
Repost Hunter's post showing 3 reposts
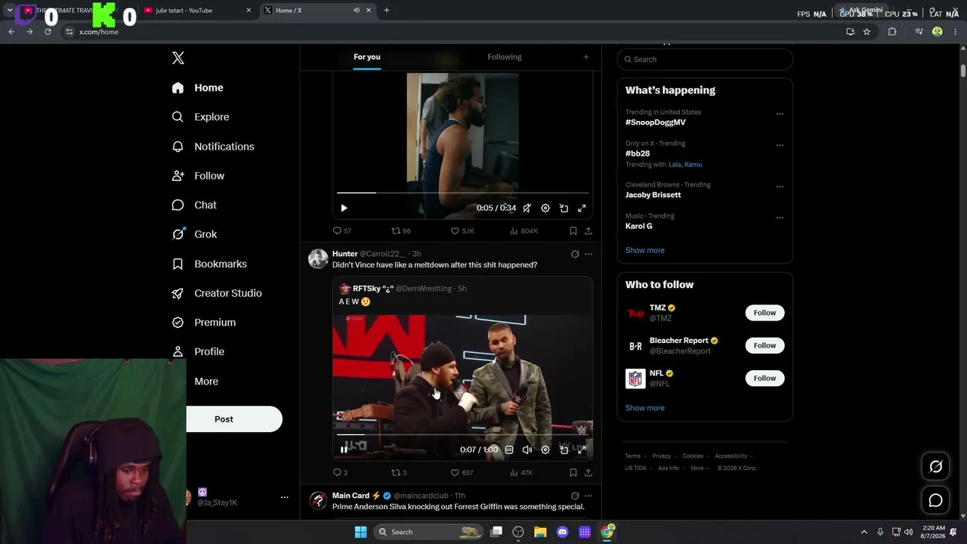396,472
